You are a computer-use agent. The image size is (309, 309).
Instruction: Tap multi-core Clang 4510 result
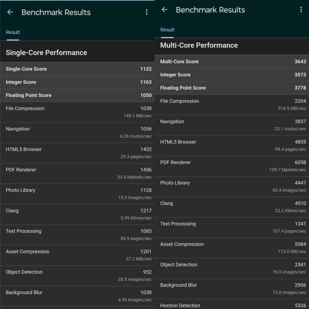[x=232, y=207]
